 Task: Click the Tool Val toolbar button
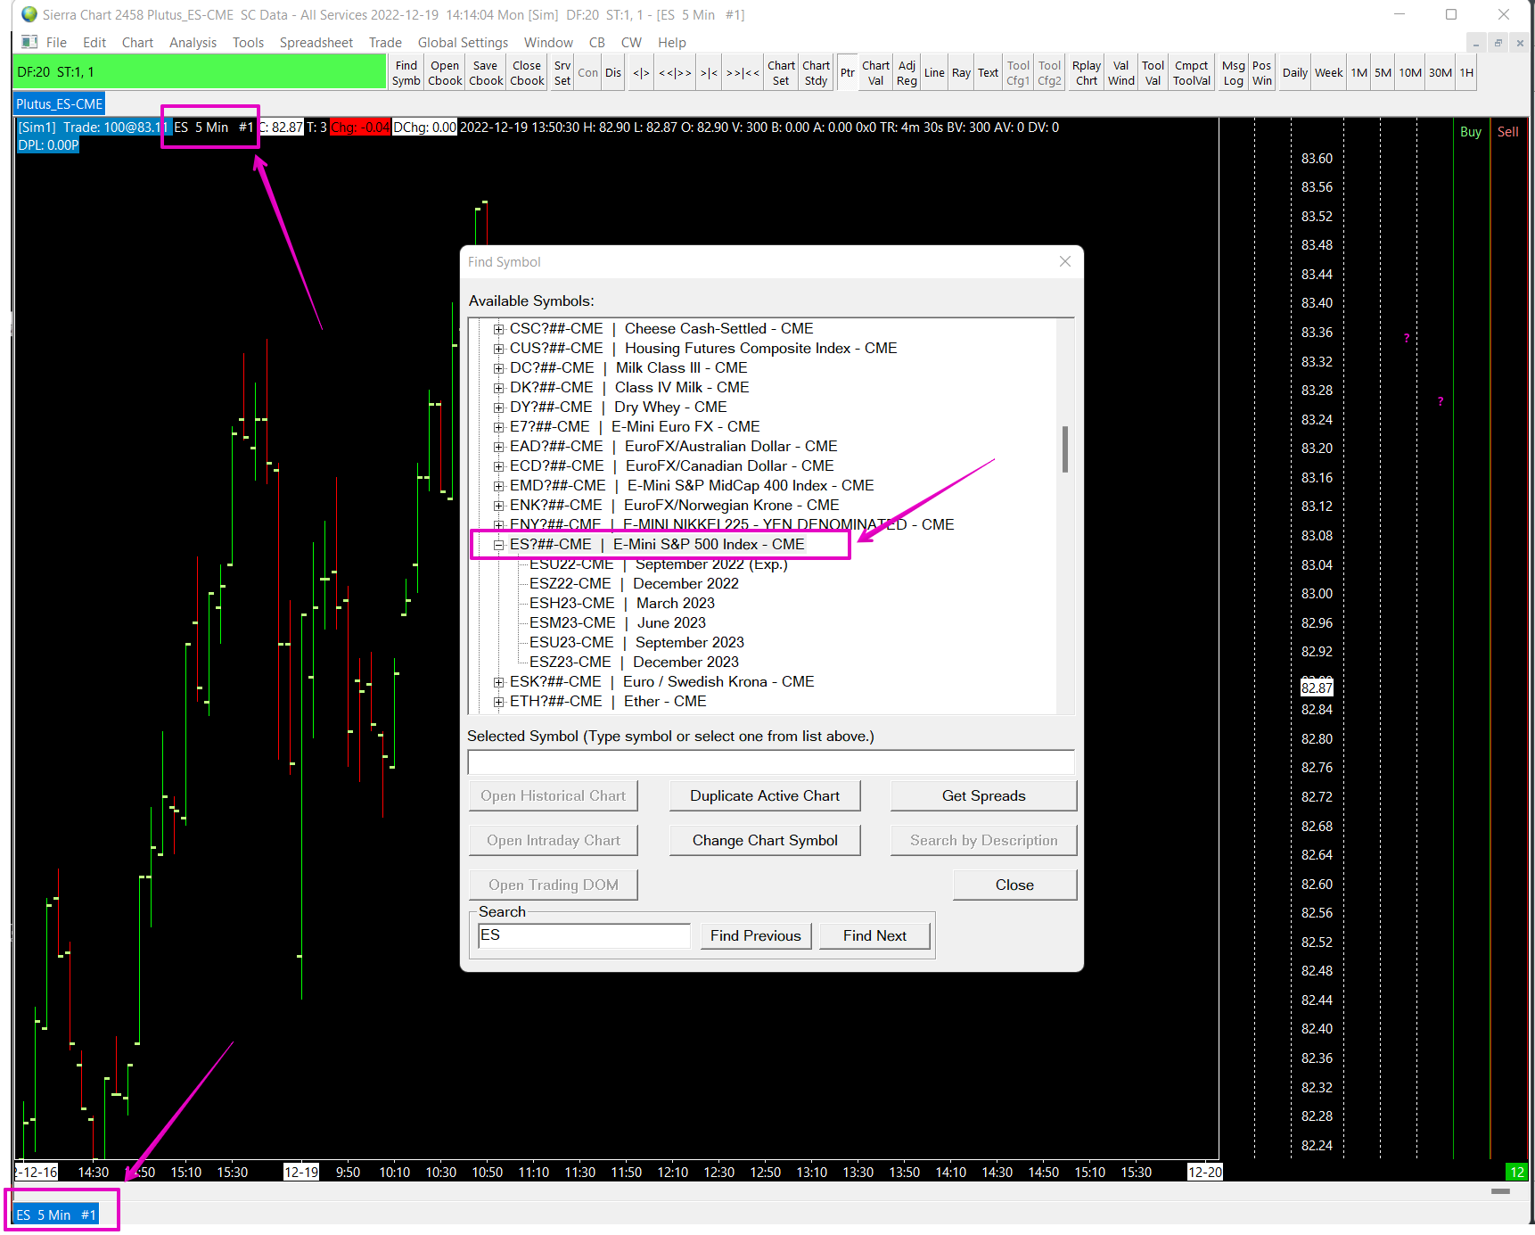tap(1153, 73)
